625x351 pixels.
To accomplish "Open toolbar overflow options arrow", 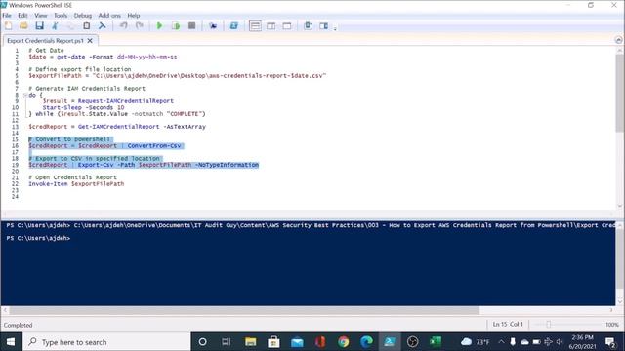I will click(335, 28).
